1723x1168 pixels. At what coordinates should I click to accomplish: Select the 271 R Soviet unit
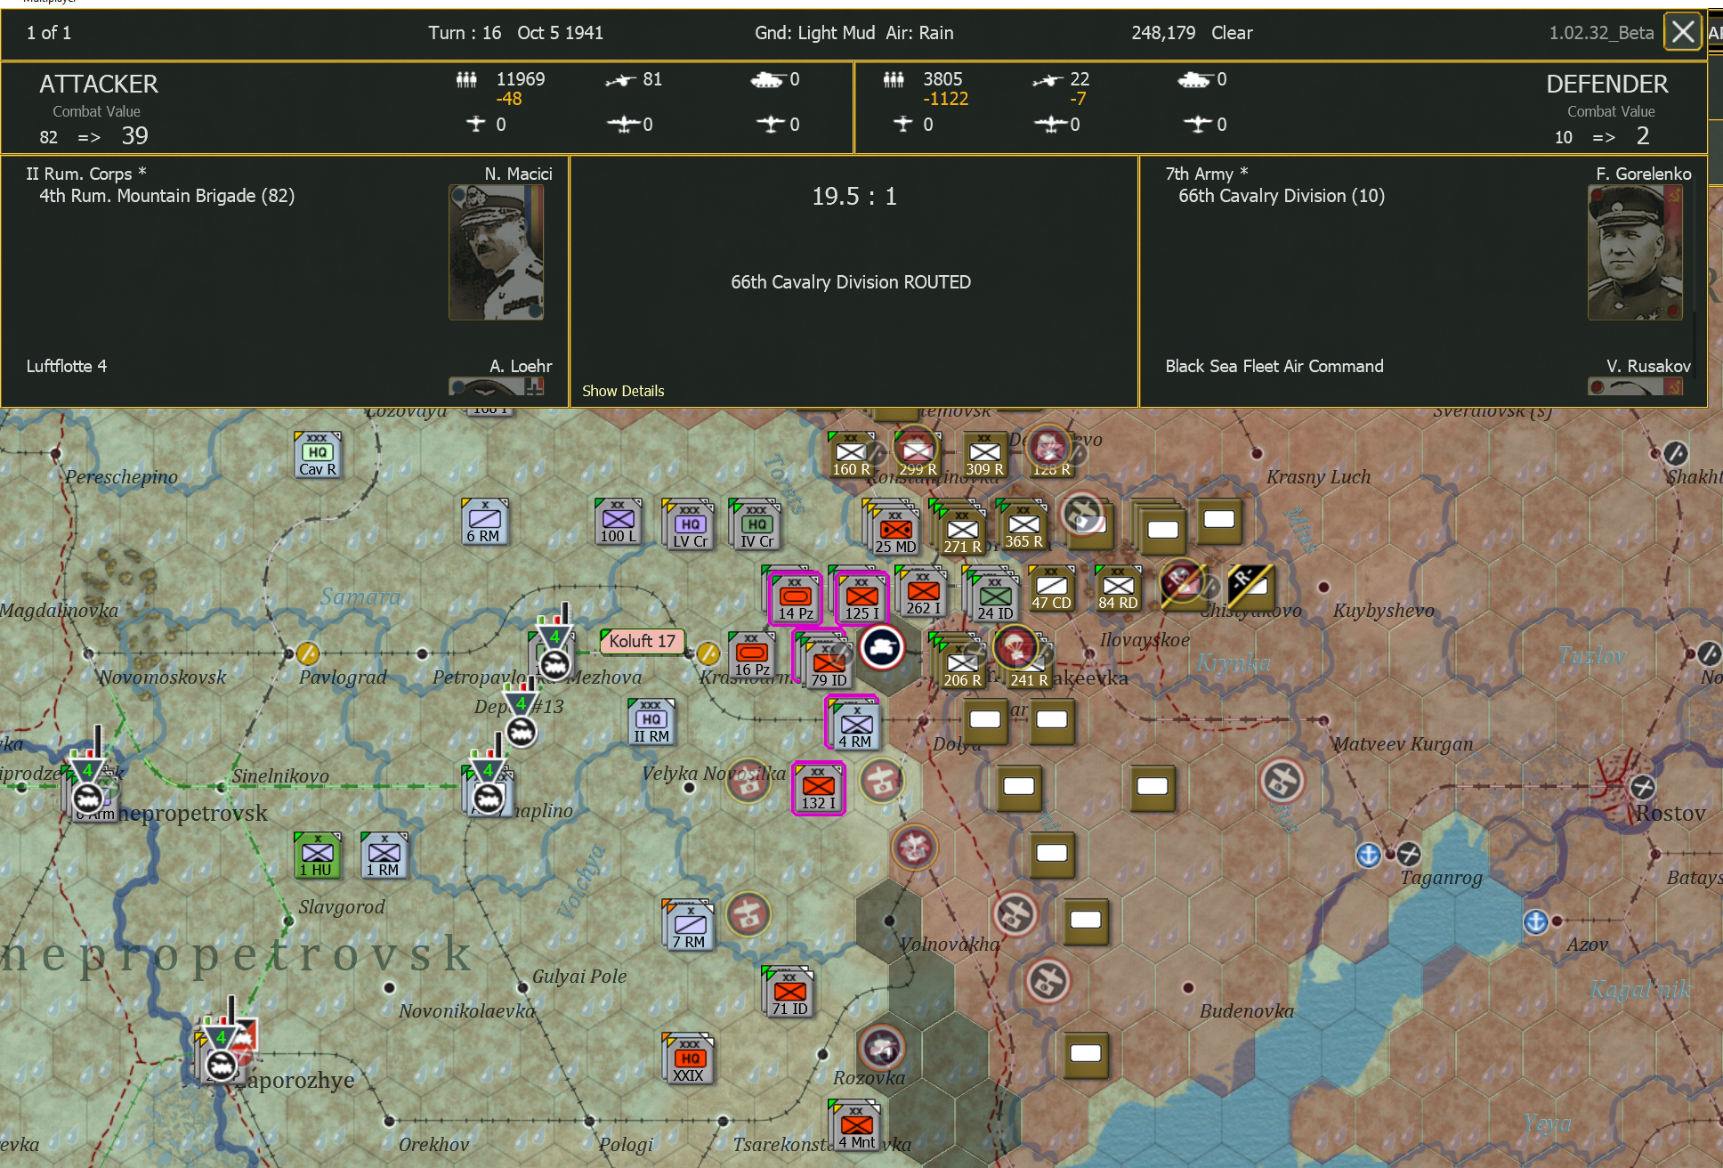pos(961,530)
